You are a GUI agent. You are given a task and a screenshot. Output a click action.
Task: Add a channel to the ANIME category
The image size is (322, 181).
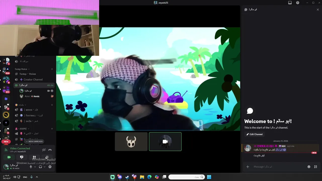[x=52, y=129]
